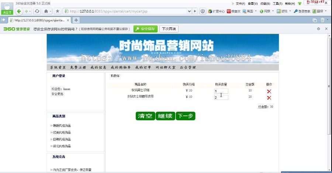Open new tab with plus button
This screenshot has height=173, width=332.
[x=76, y=20]
